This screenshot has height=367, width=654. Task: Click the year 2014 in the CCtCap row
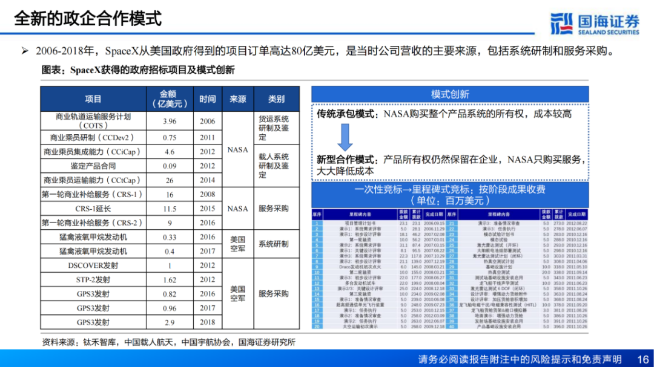click(x=207, y=180)
